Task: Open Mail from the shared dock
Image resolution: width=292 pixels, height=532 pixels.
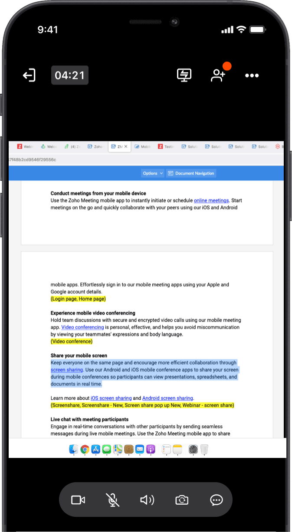Action: pyautogui.click(x=139, y=449)
